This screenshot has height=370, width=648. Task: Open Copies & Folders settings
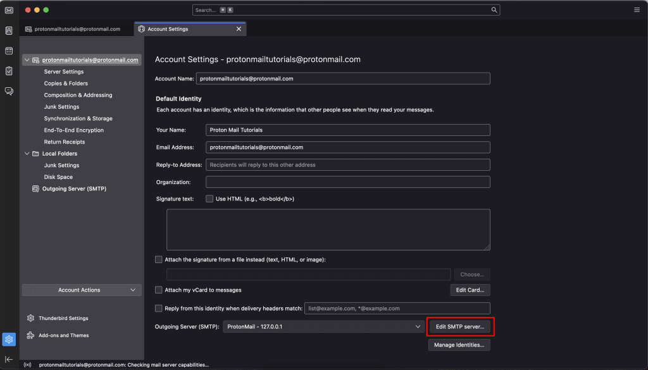click(66, 83)
